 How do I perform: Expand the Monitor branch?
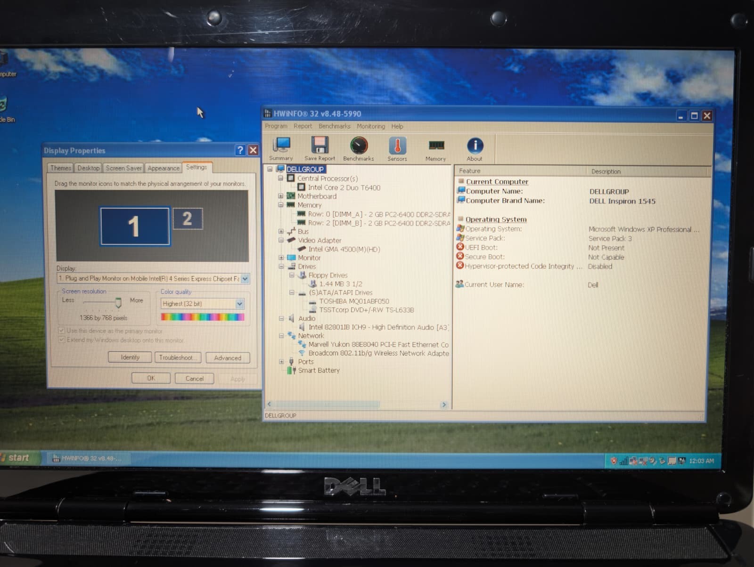(x=281, y=258)
